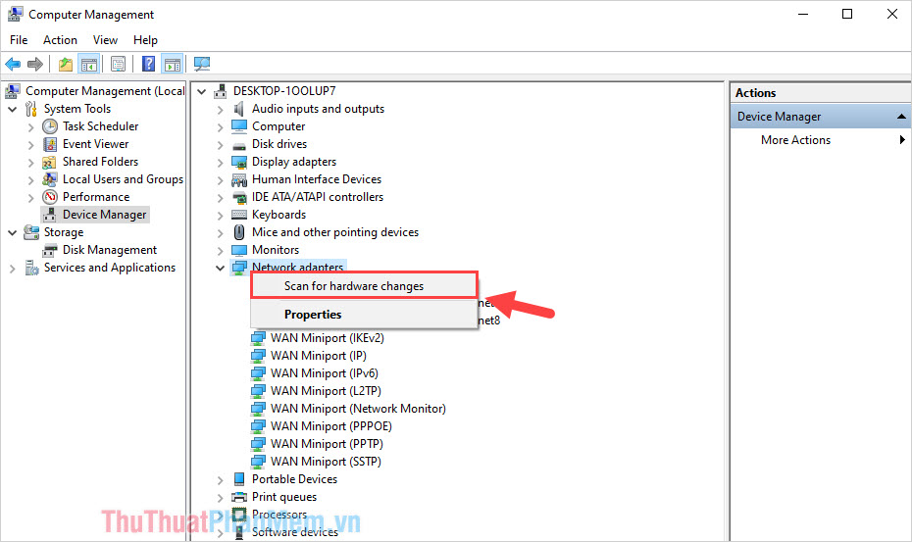Click the Audio inputs and outputs speaker icon
Image resolution: width=912 pixels, height=542 pixels.
pos(239,109)
